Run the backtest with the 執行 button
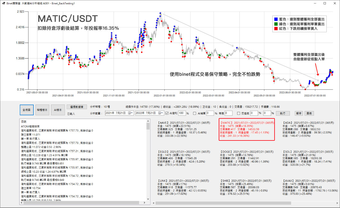Image resolution: width=340 pixels, height=208 pixels. click(282, 113)
